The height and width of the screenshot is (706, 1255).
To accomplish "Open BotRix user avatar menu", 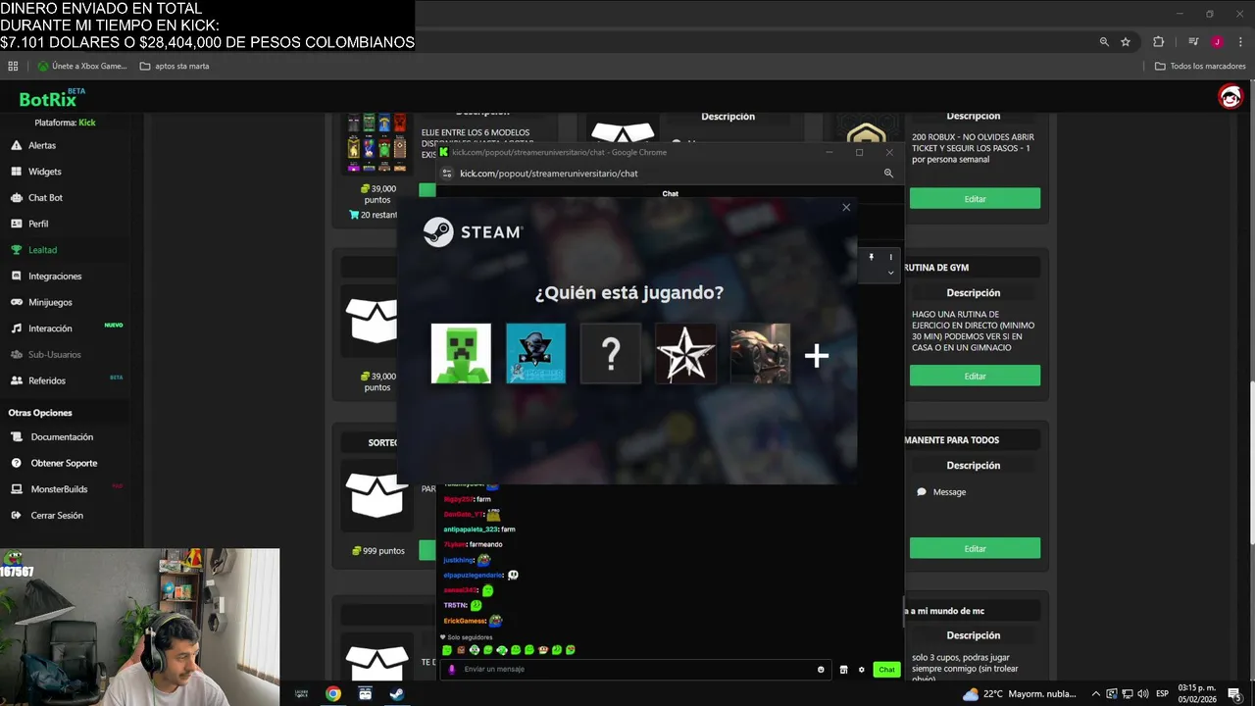I will (1230, 96).
